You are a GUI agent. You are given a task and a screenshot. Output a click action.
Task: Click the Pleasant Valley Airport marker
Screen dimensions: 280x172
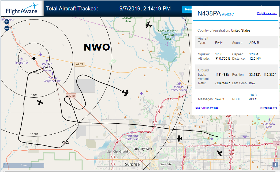point(179,83)
